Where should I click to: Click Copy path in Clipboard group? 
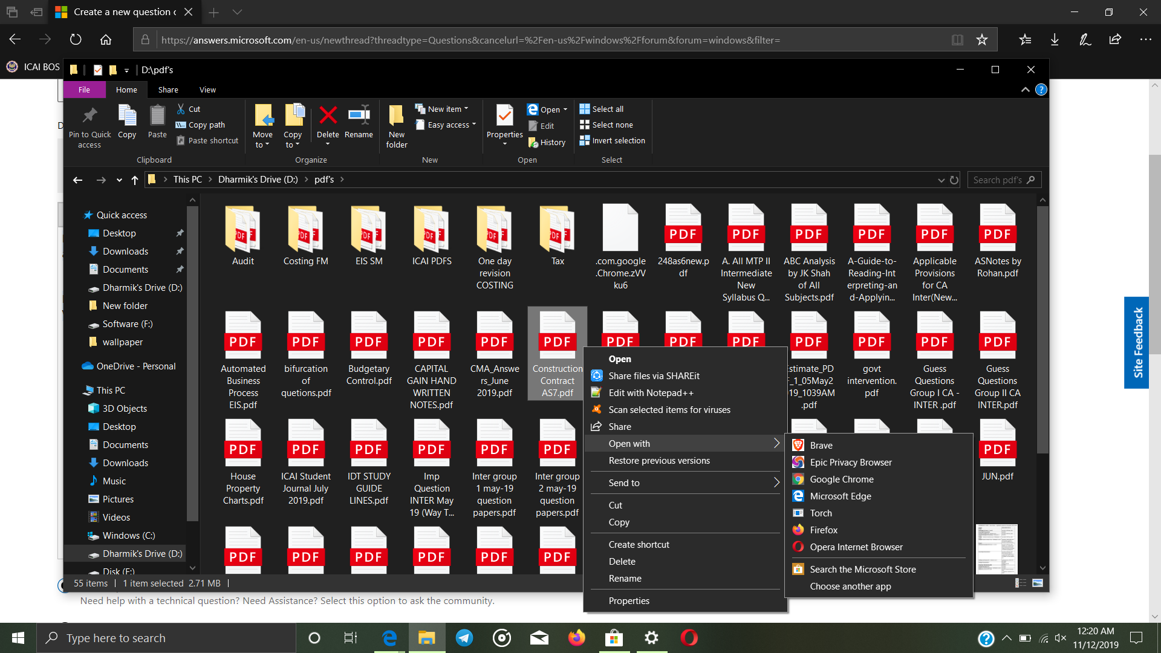(x=201, y=125)
